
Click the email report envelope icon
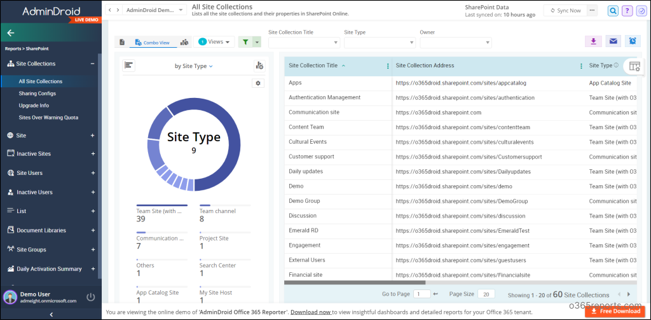tap(613, 41)
